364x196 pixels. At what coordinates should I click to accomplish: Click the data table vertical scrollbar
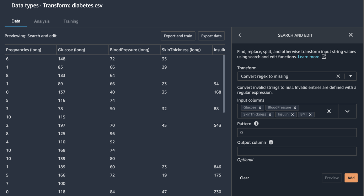coord(224,84)
